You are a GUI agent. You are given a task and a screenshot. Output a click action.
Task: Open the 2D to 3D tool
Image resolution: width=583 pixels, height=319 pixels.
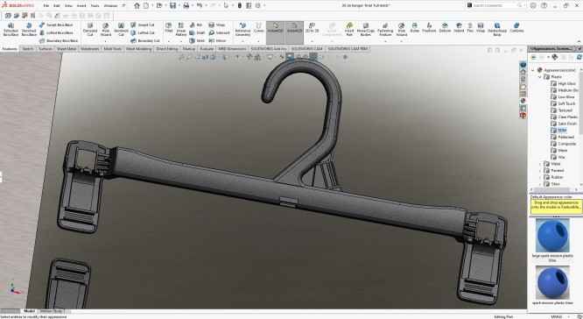coord(312,28)
